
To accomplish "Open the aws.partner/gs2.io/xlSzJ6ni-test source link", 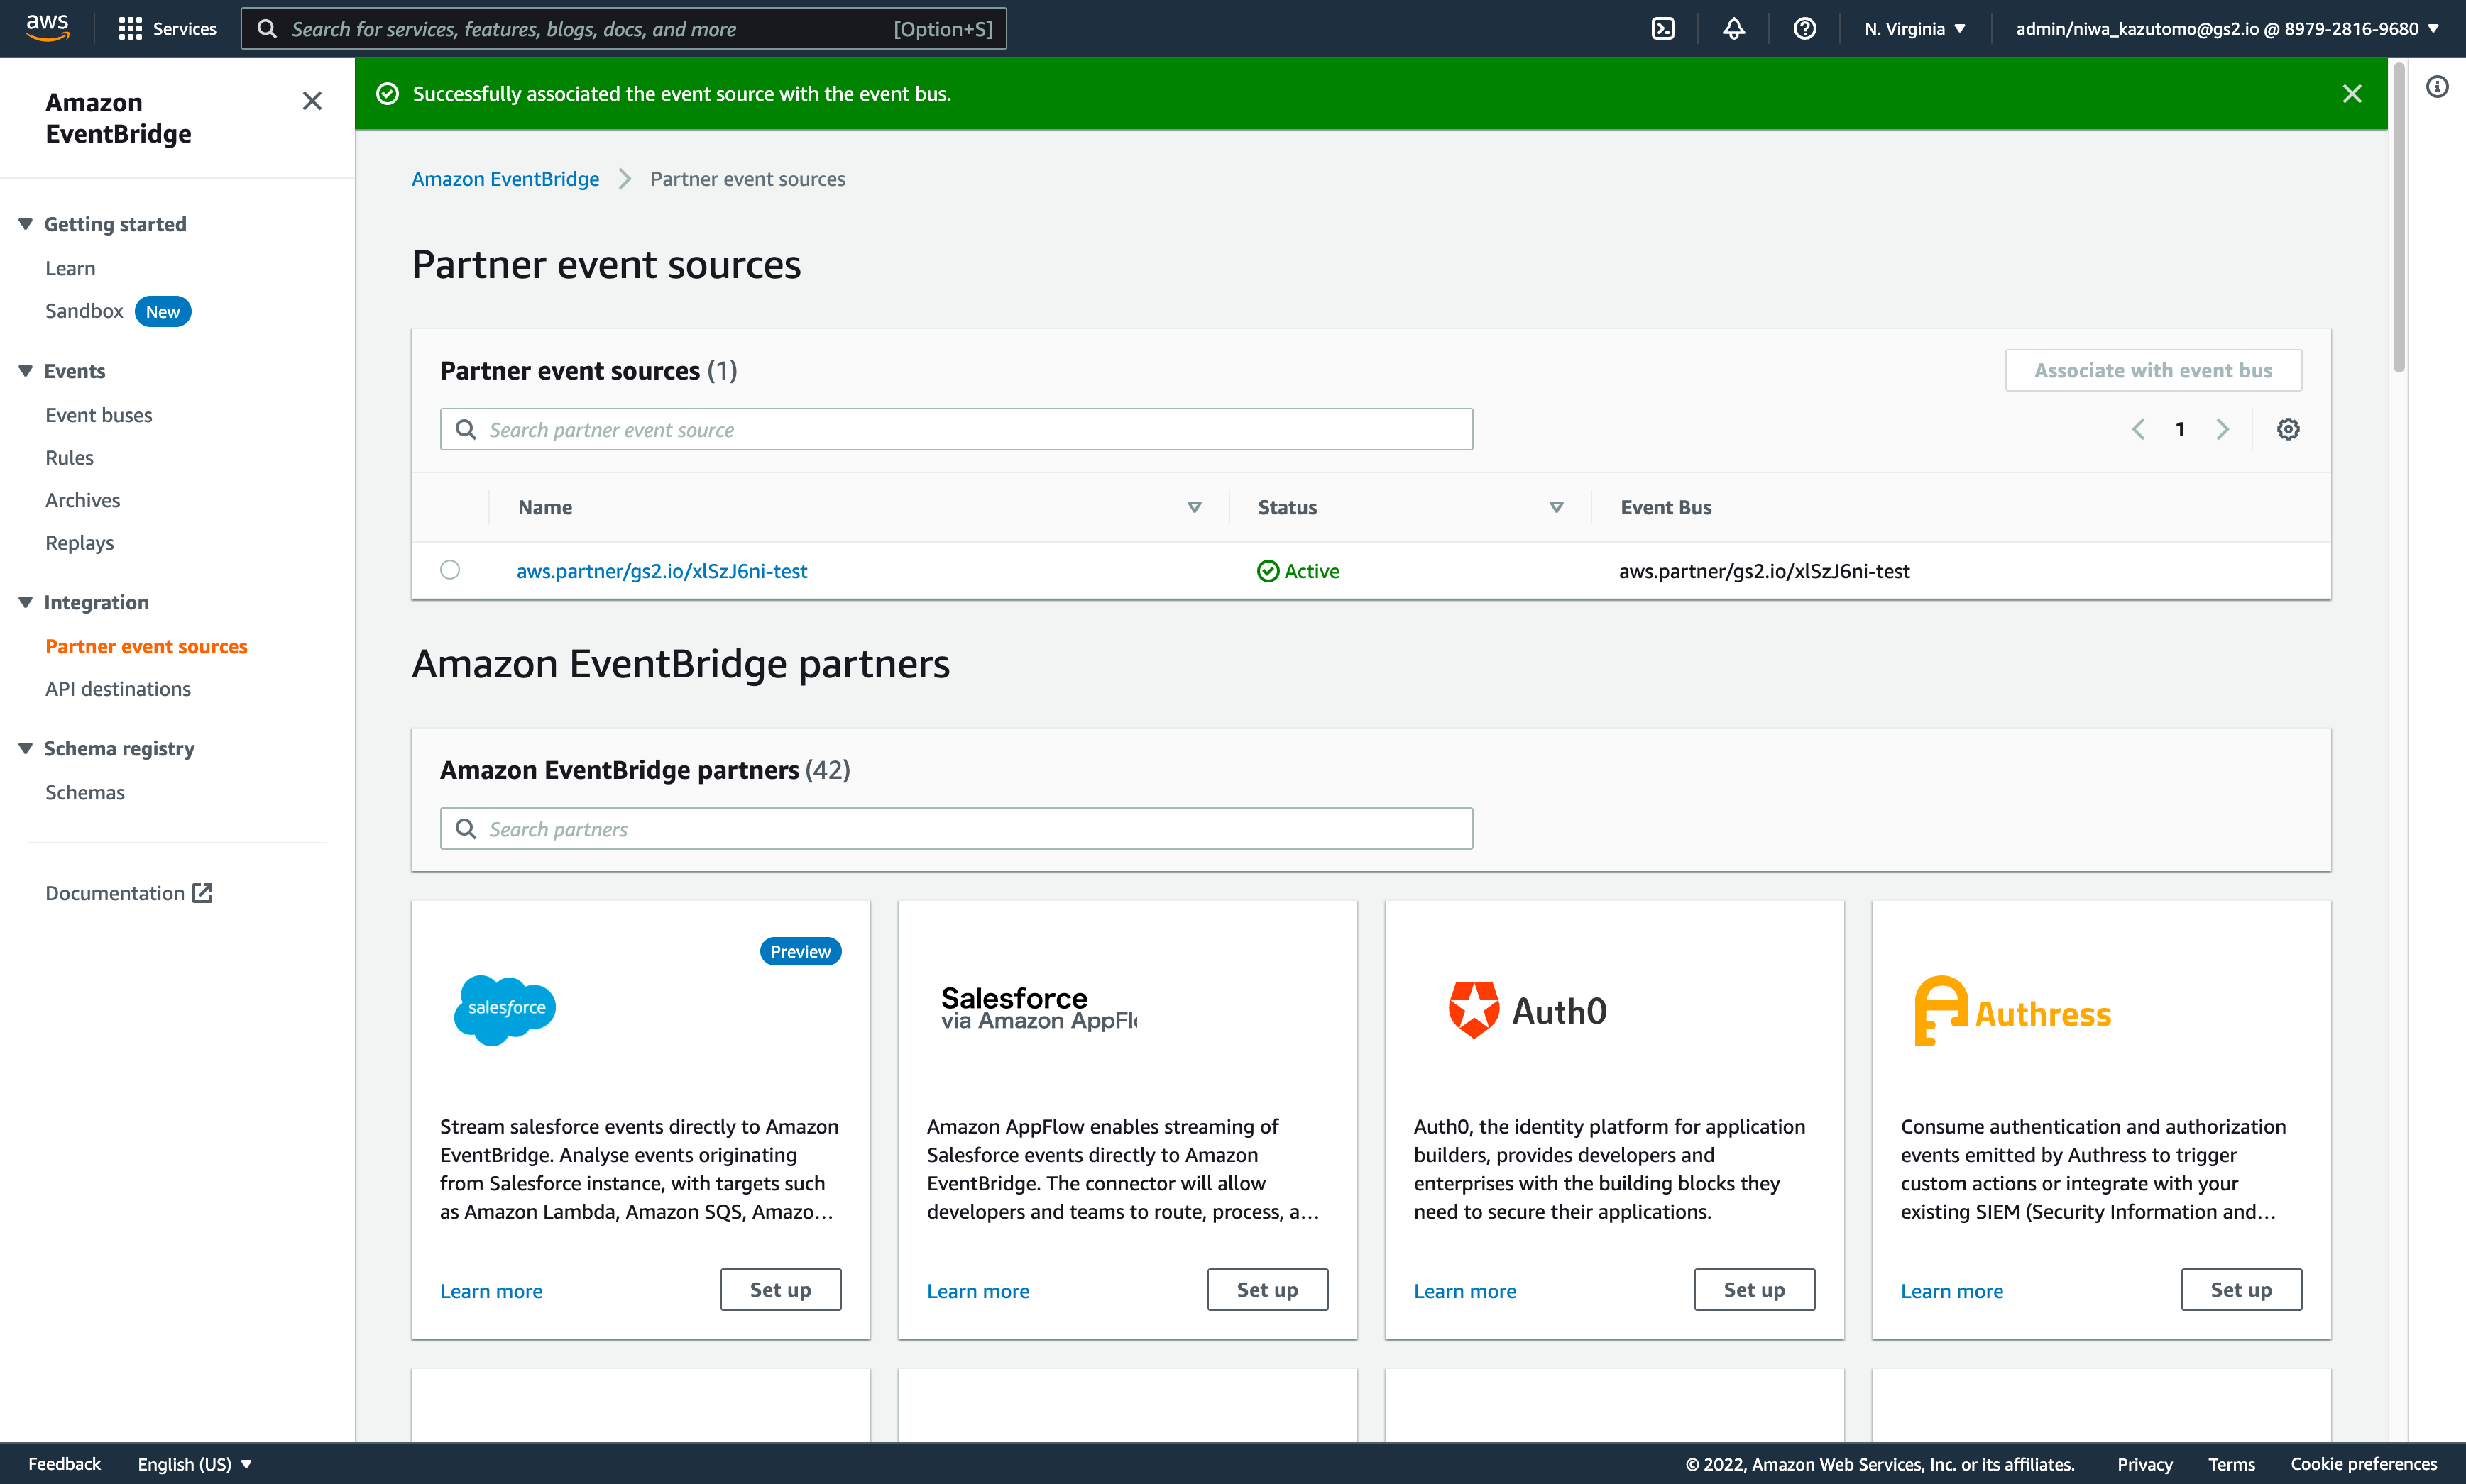I will coord(662,571).
